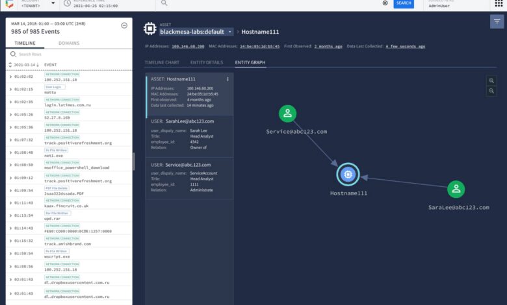Select the ASSET Hostname111 card
This screenshot has height=305, width=507.
(x=190, y=94)
